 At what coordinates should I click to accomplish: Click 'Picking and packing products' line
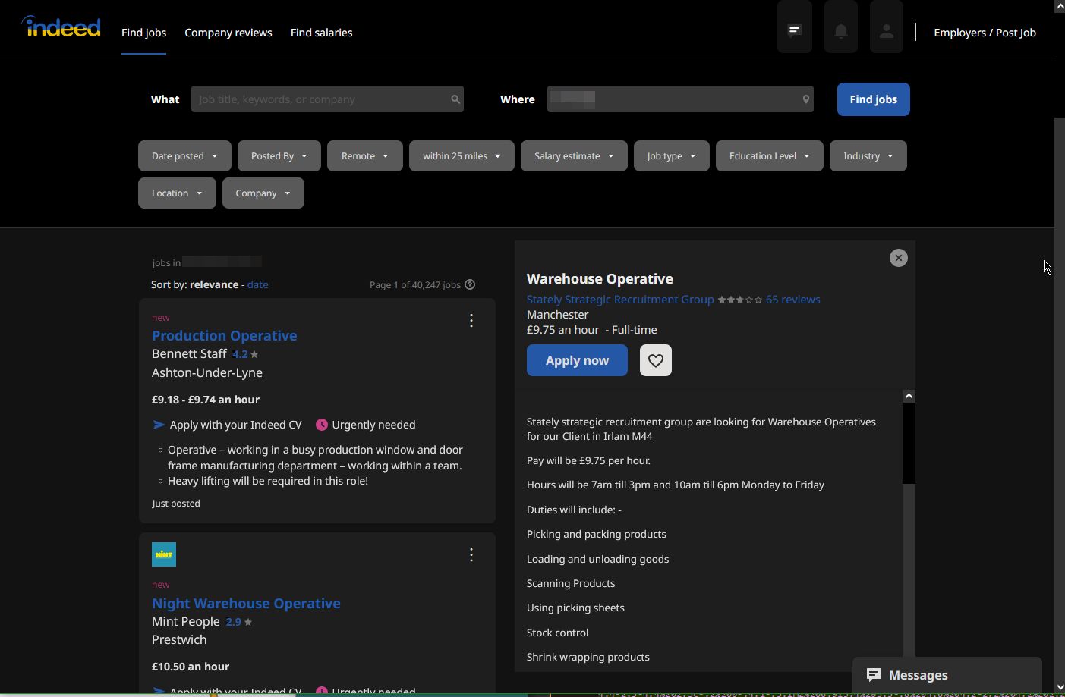point(597,534)
